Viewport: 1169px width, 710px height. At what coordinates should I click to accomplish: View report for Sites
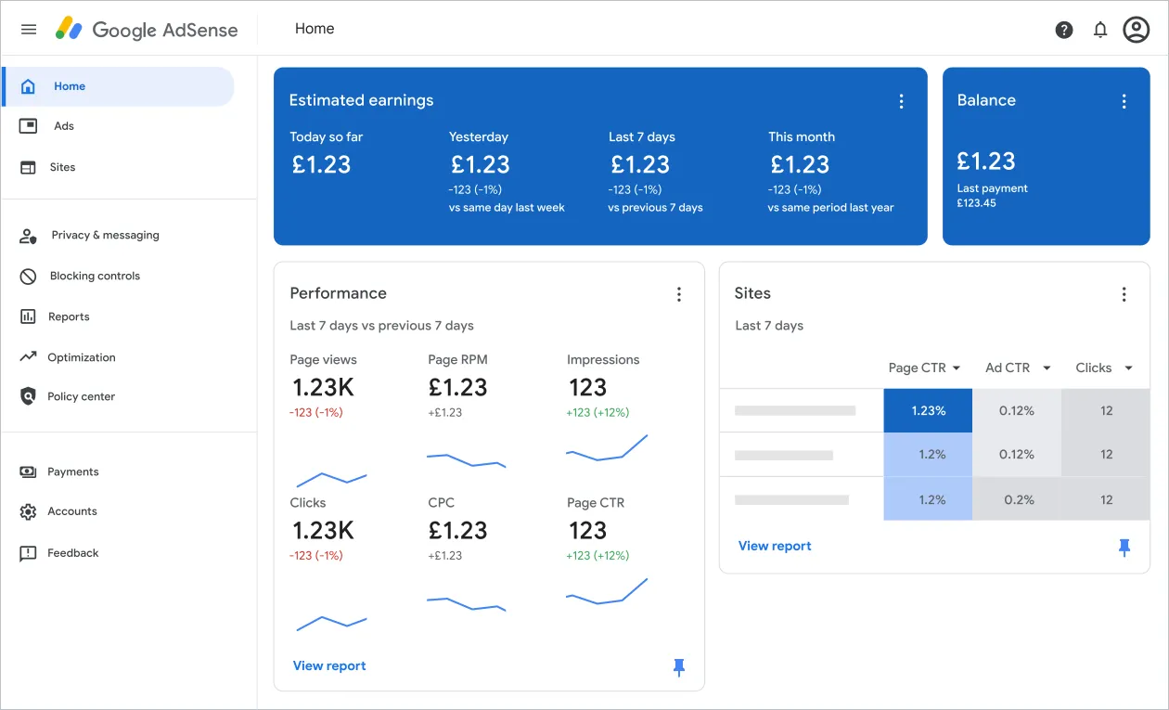[775, 546]
